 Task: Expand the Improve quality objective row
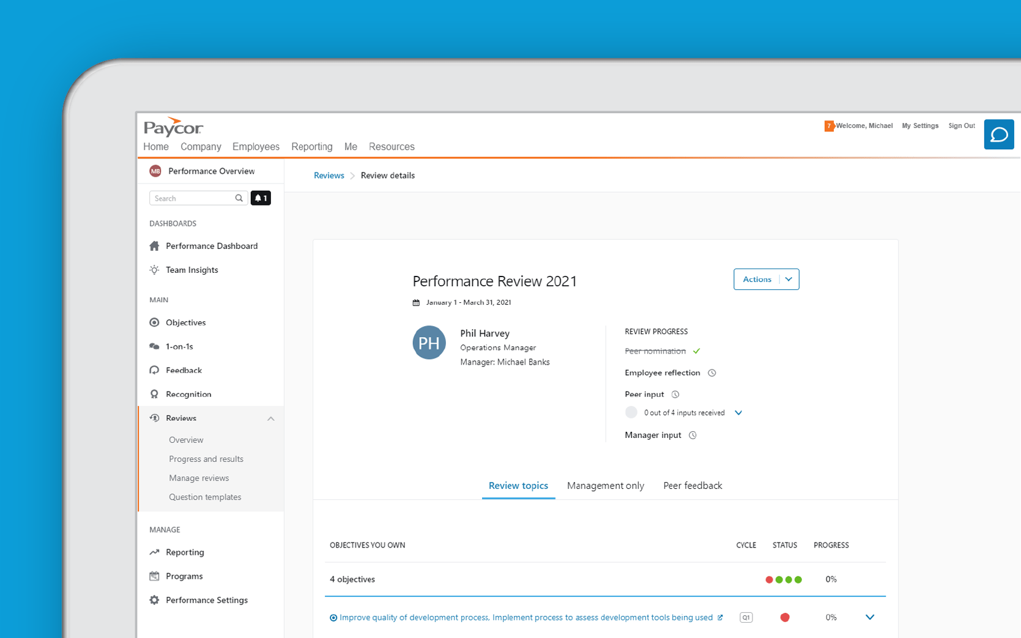[x=870, y=617]
